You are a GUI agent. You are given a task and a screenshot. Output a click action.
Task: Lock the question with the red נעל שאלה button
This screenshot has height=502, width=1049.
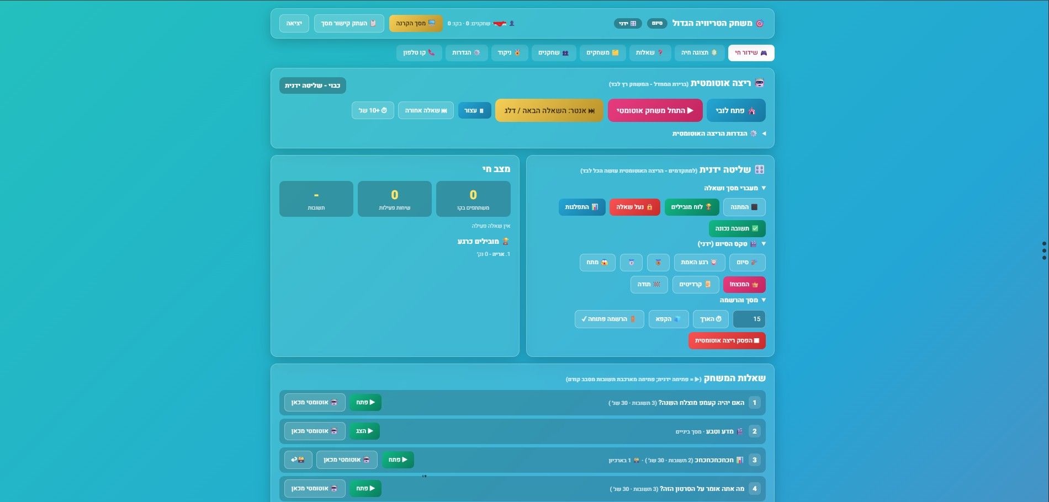(x=634, y=207)
